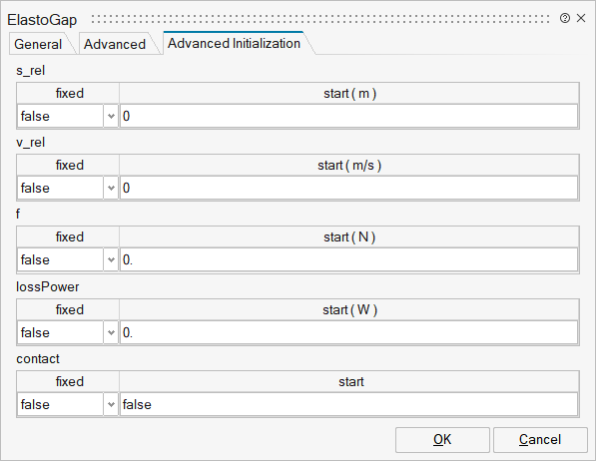Select the Advanced Initialization tab
This screenshot has height=461, width=596.
click(x=235, y=43)
